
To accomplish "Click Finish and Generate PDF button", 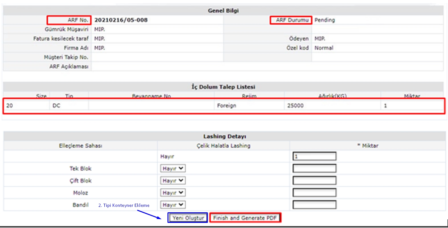I will (x=245, y=218).
